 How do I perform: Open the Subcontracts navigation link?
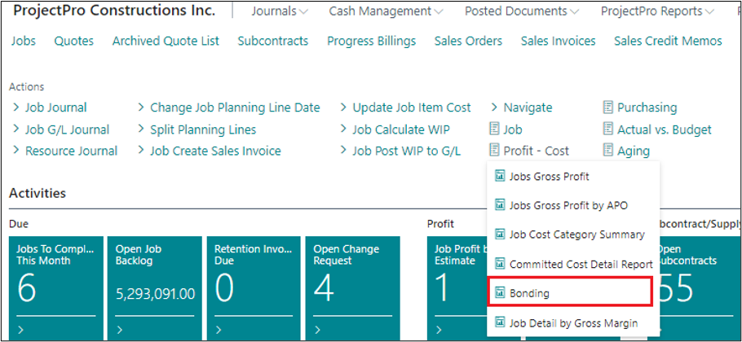tap(272, 41)
